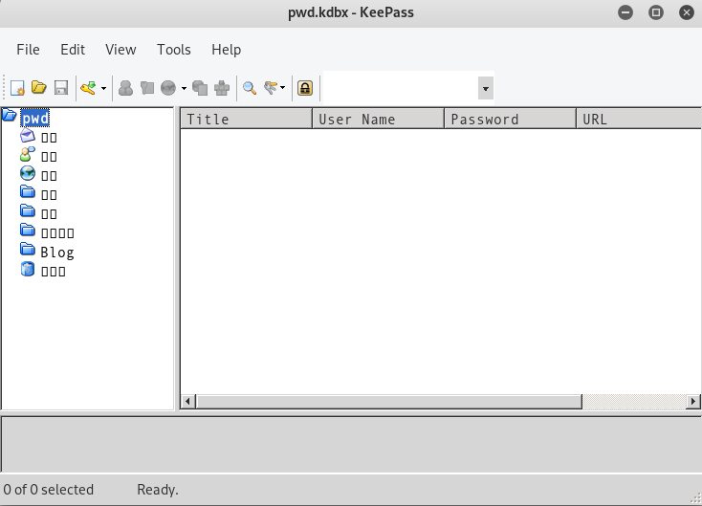Select the group with the email envelope icon
702x506 pixels.
click(49, 138)
